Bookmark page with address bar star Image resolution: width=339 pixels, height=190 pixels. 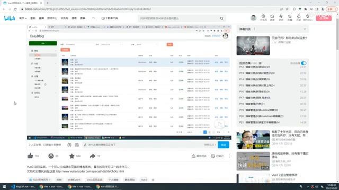point(287,9)
